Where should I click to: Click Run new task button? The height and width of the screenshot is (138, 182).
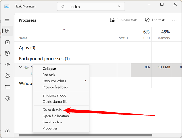[123, 20]
